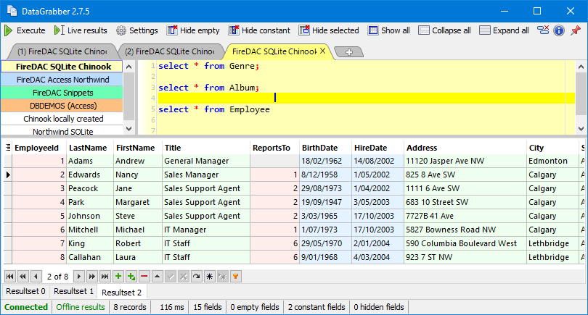Jump to the first record in navigator
This screenshot has width=588, height=315.
(x=9, y=276)
